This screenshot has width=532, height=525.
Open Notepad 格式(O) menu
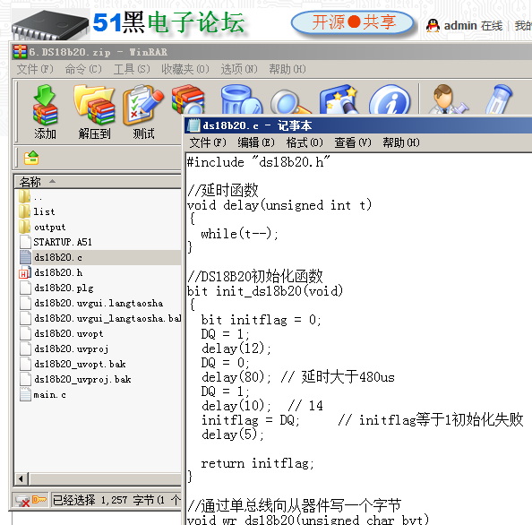coord(305,142)
